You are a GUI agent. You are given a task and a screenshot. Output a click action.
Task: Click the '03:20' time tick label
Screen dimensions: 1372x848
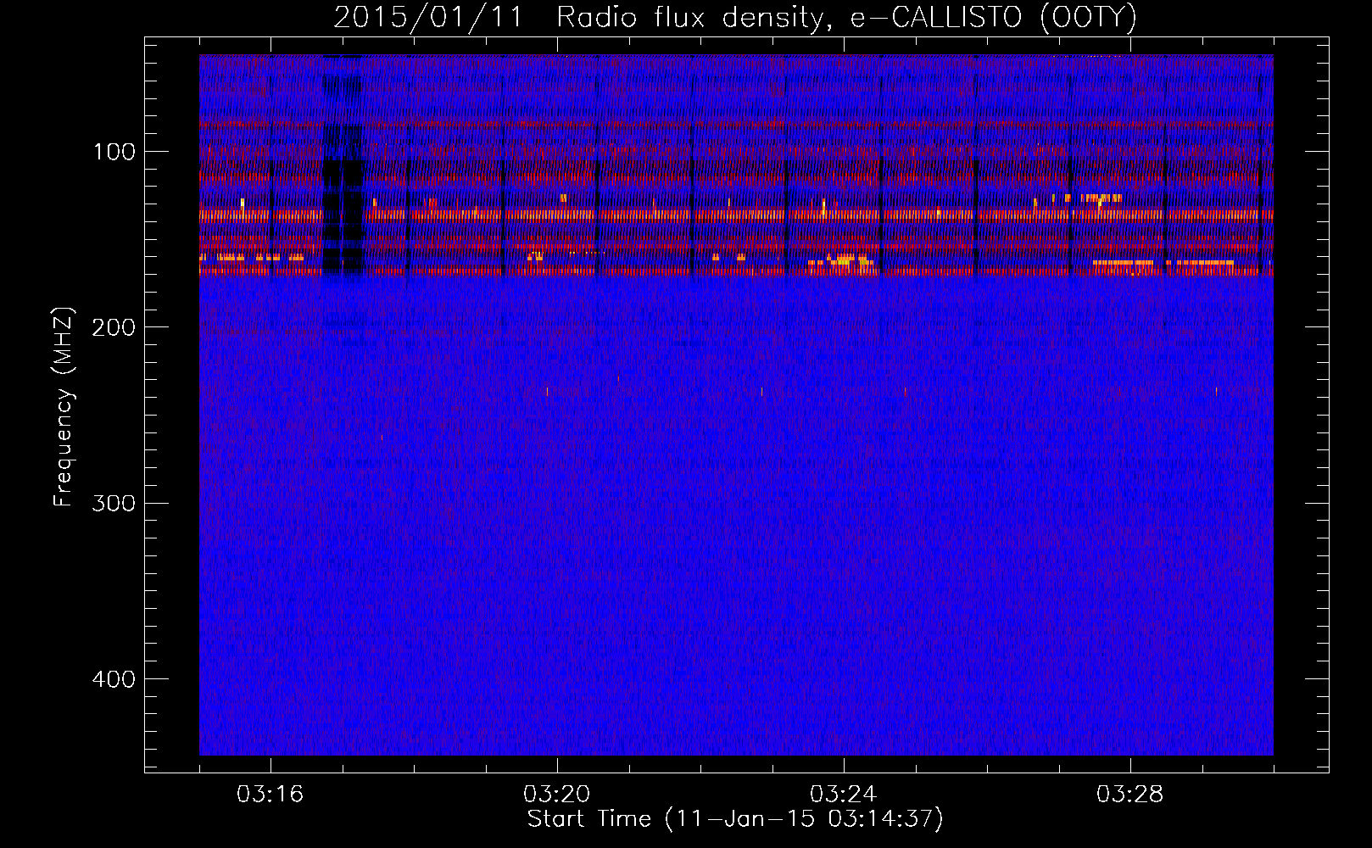point(557,795)
